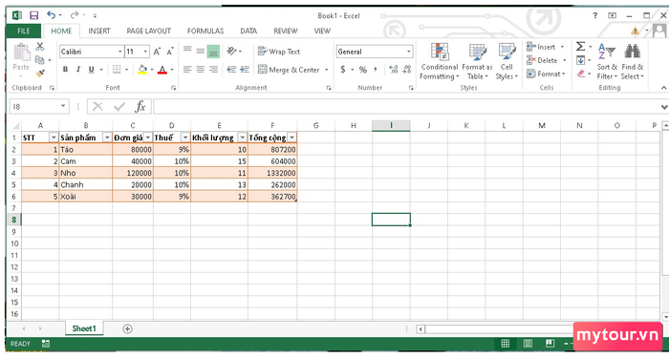Open the FILE tab
Screen dimensions: 669x359
coord(24,32)
